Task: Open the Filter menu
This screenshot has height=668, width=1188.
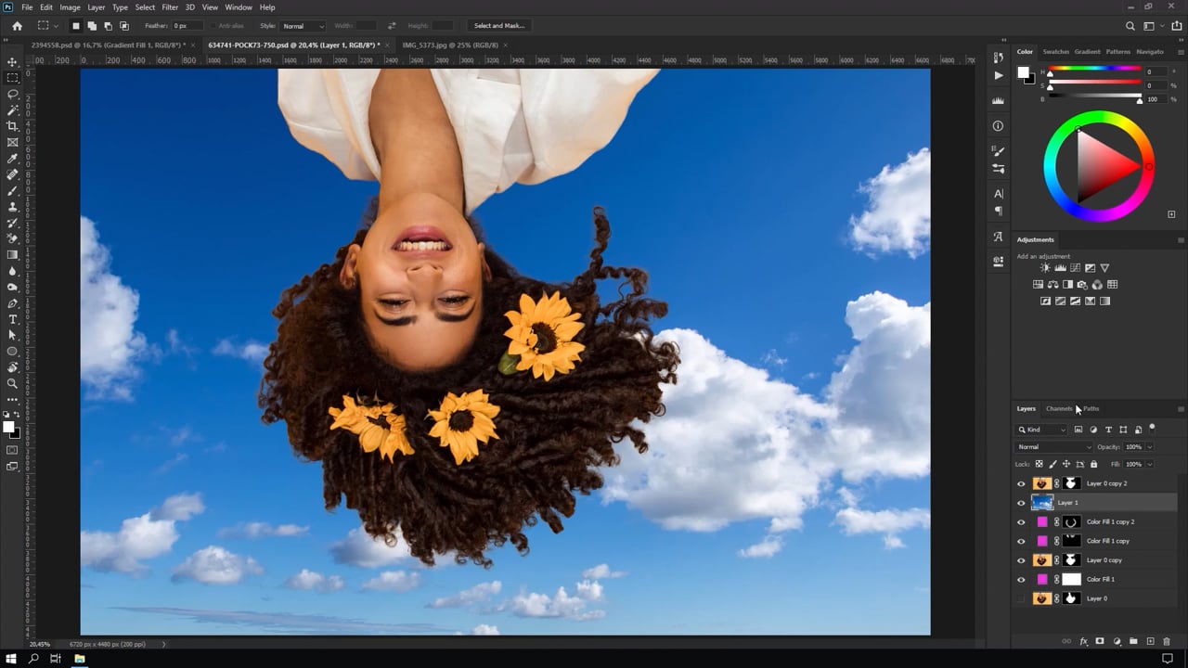Action: tap(170, 7)
